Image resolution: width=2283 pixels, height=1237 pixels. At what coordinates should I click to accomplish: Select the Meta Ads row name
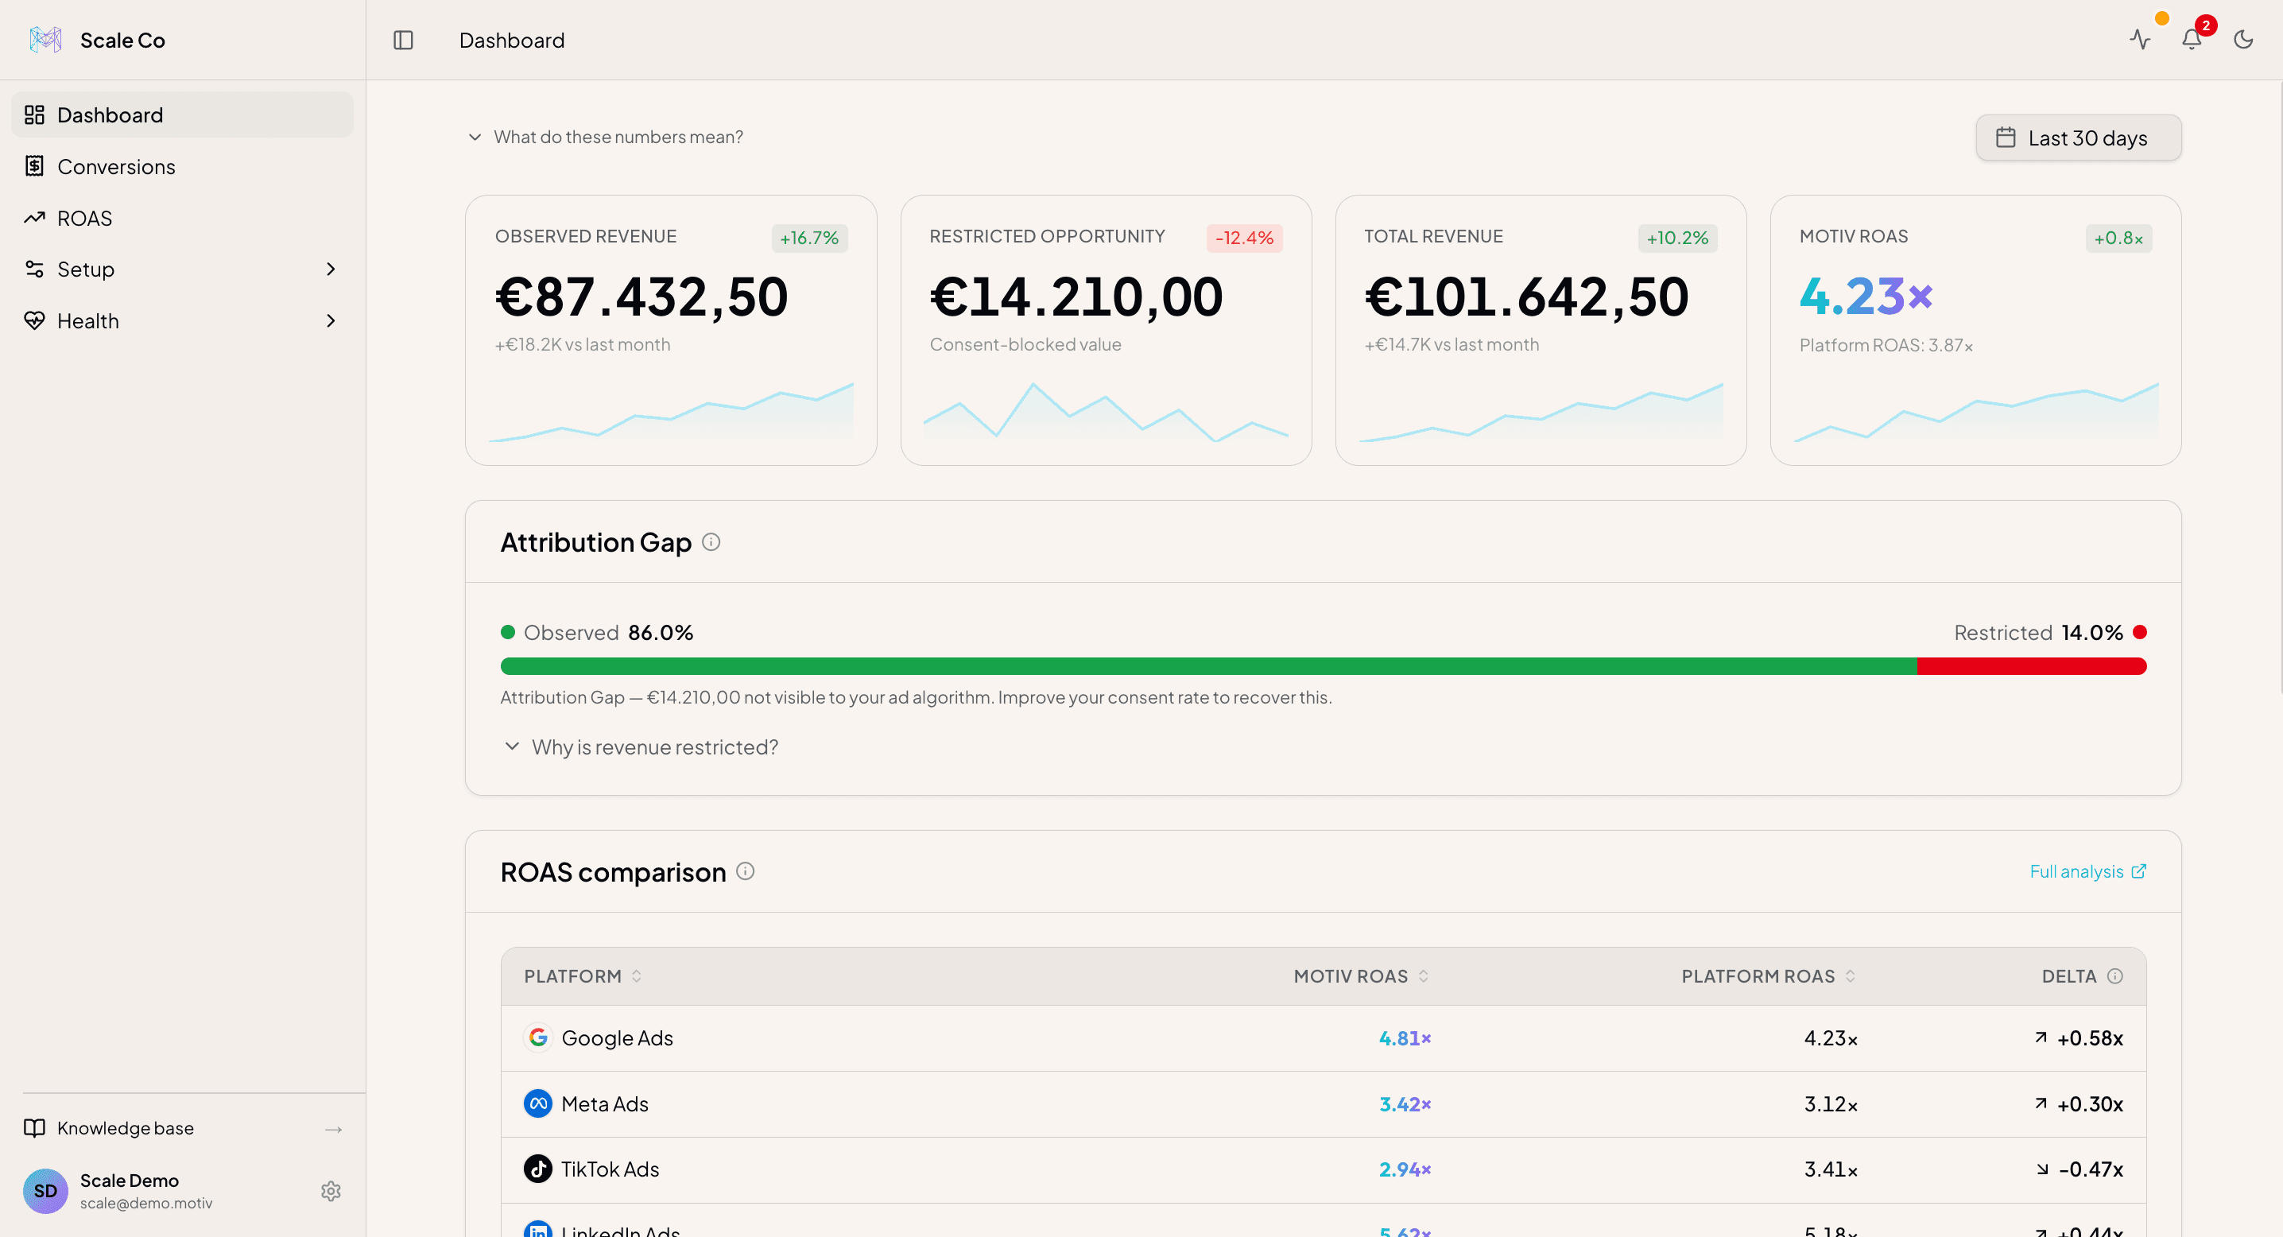[x=604, y=1104]
